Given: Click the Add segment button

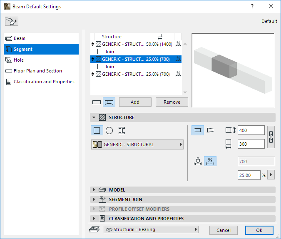Looking at the screenshot, I should (135, 102).
